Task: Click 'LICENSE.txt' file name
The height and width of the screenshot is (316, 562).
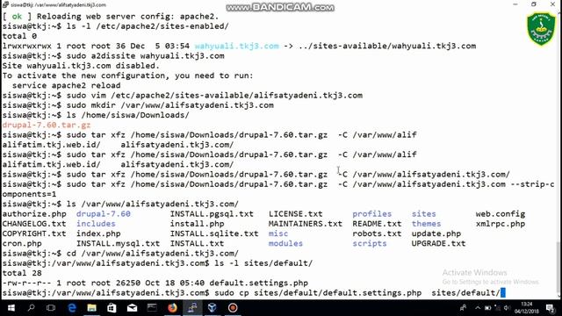Action: (295, 214)
